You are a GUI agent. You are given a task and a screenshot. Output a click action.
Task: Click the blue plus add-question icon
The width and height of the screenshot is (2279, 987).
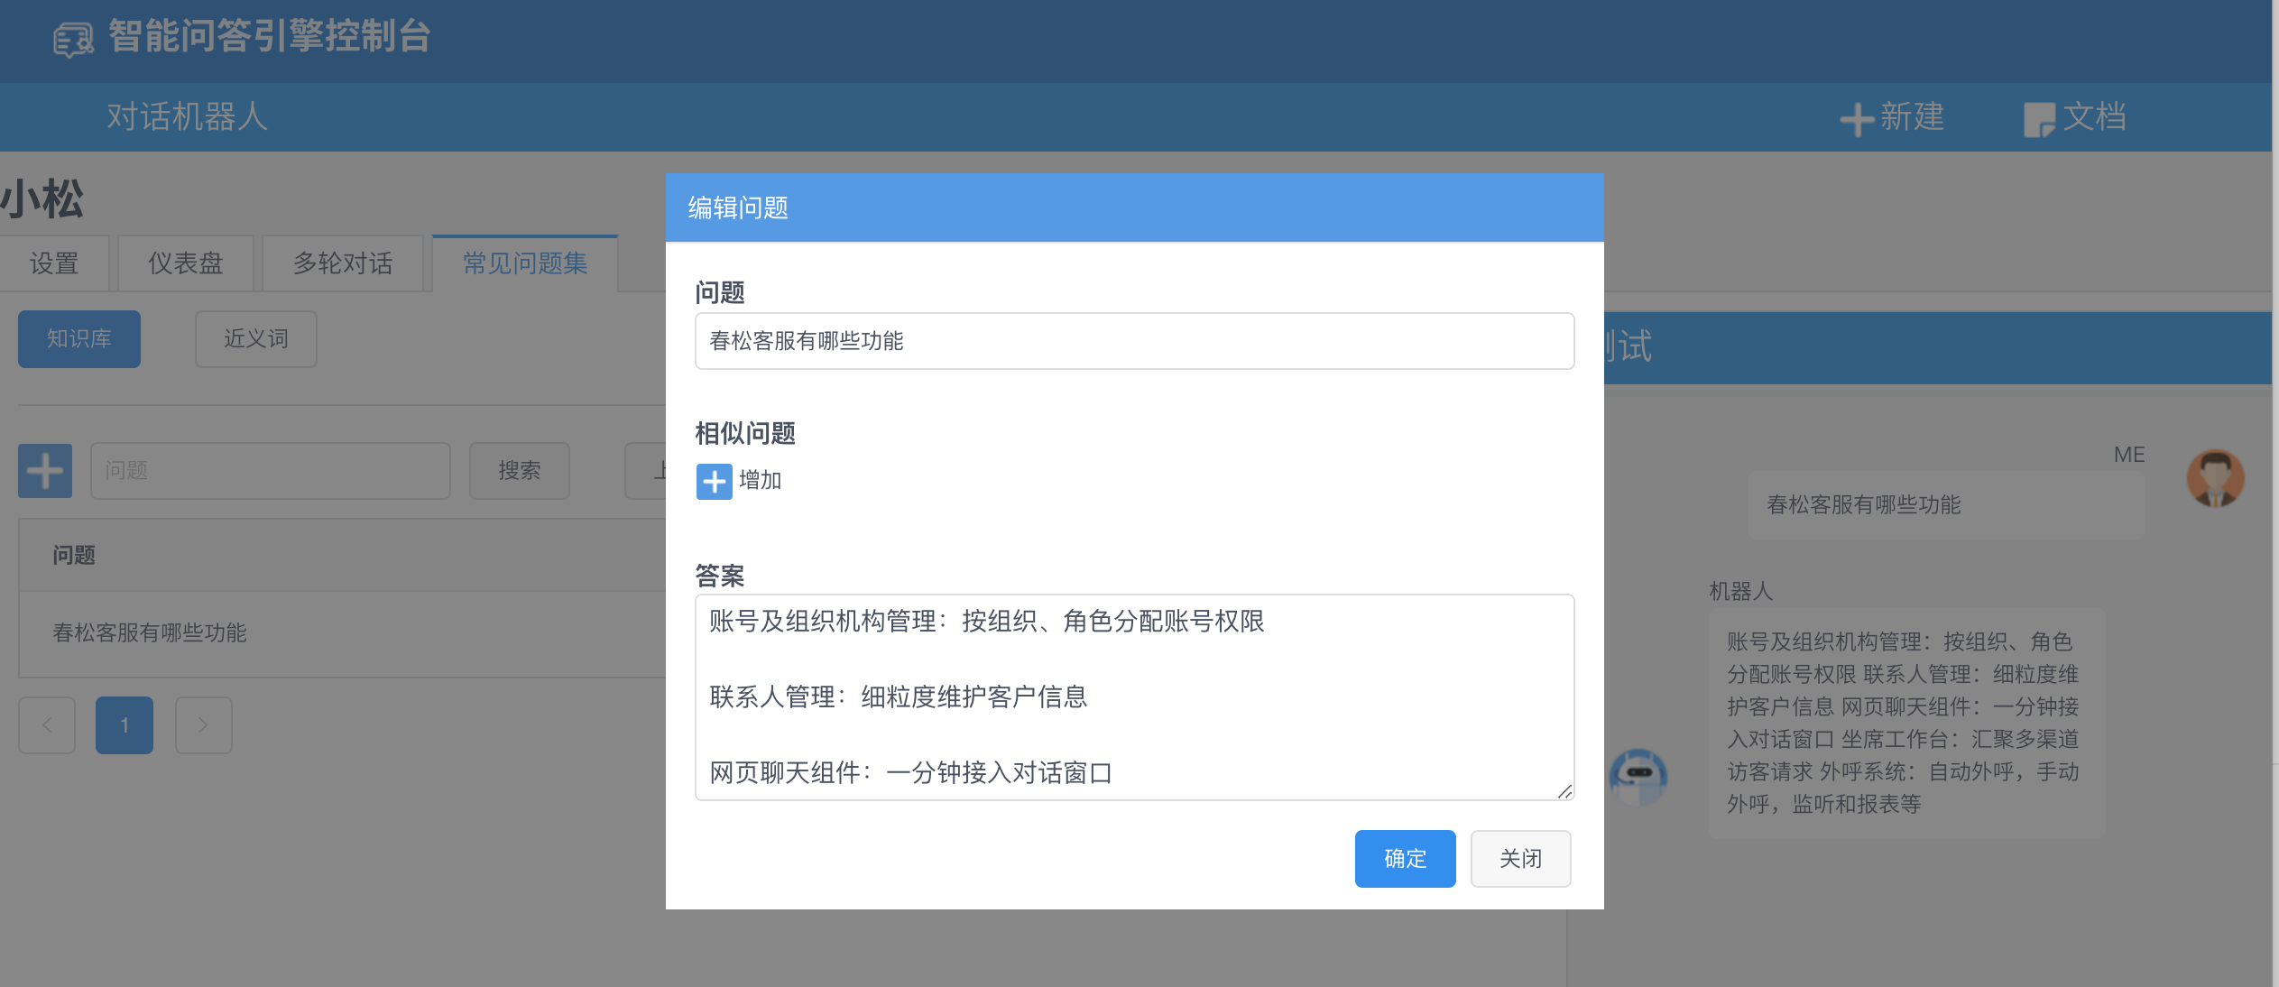point(45,471)
